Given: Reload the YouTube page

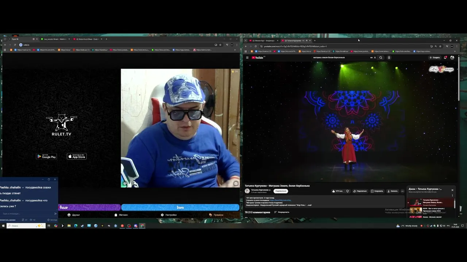Looking at the screenshot, I should pyautogui.click(x=255, y=46).
